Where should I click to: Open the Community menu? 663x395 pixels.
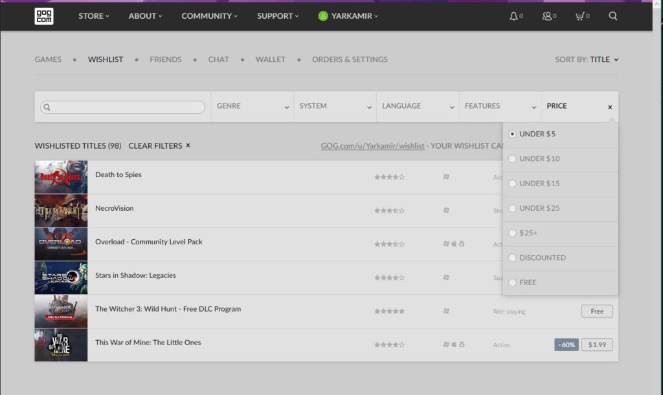pyautogui.click(x=209, y=16)
